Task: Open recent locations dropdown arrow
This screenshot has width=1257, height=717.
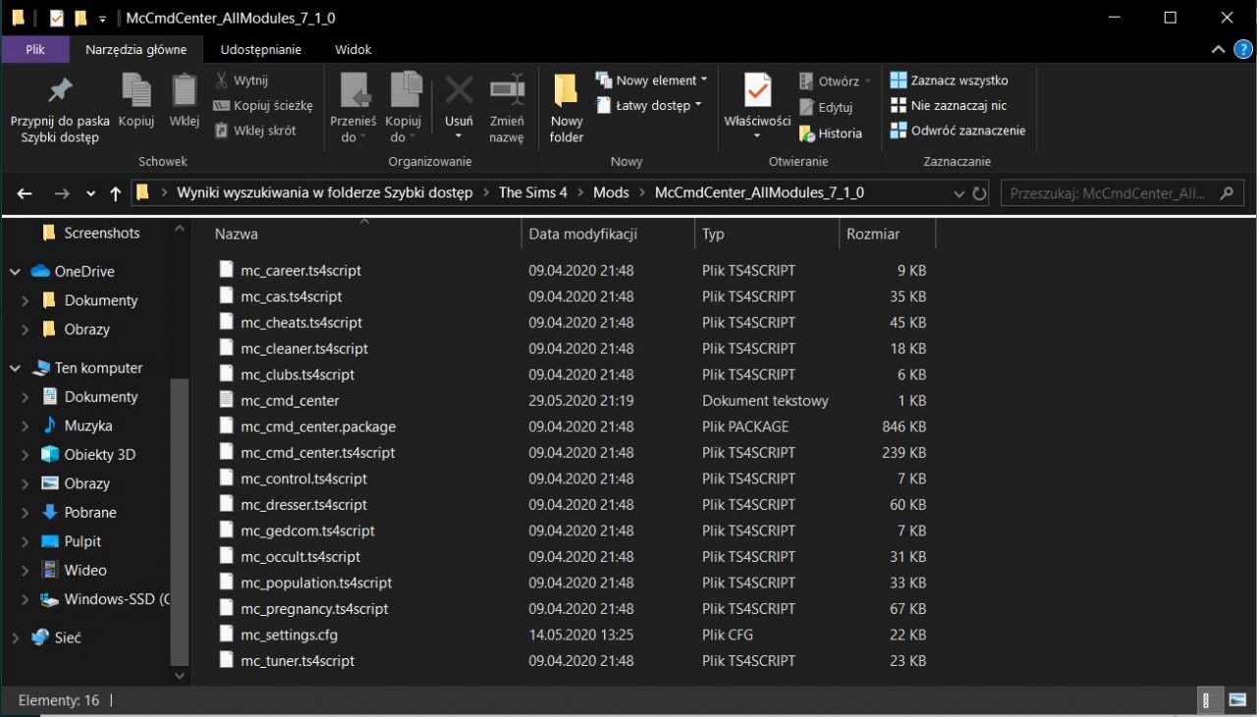Action: tap(91, 193)
